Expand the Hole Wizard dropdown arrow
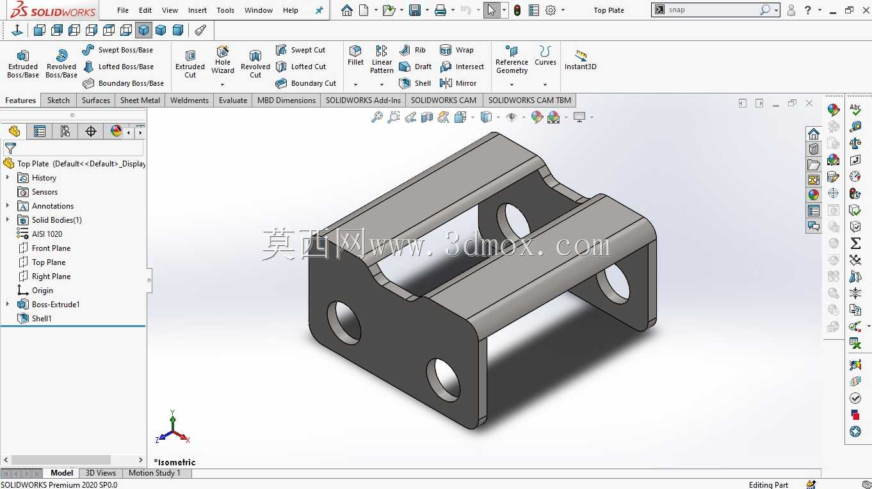Image resolution: width=872 pixels, height=489 pixels. point(223,84)
